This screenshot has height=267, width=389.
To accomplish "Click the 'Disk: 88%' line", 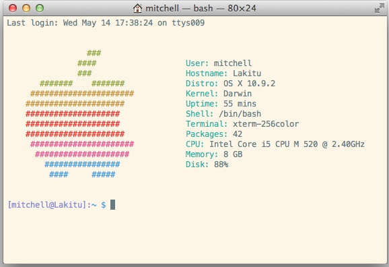I will pyautogui.click(x=207, y=165).
